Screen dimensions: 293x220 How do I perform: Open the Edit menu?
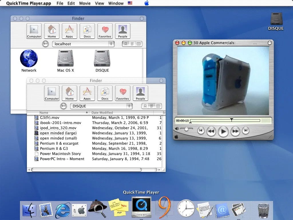point(71,3)
